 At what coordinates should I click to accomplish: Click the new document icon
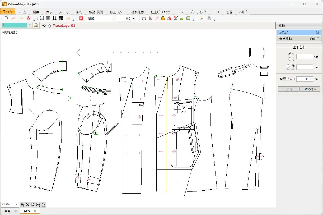tap(6, 18)
